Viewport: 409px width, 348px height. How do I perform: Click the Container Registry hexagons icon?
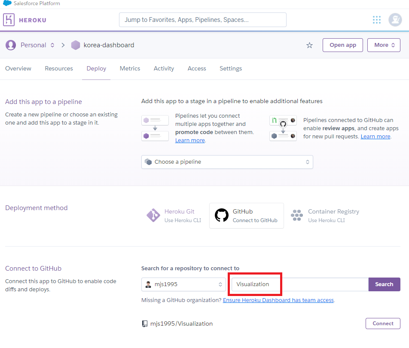tap(297, 216)
